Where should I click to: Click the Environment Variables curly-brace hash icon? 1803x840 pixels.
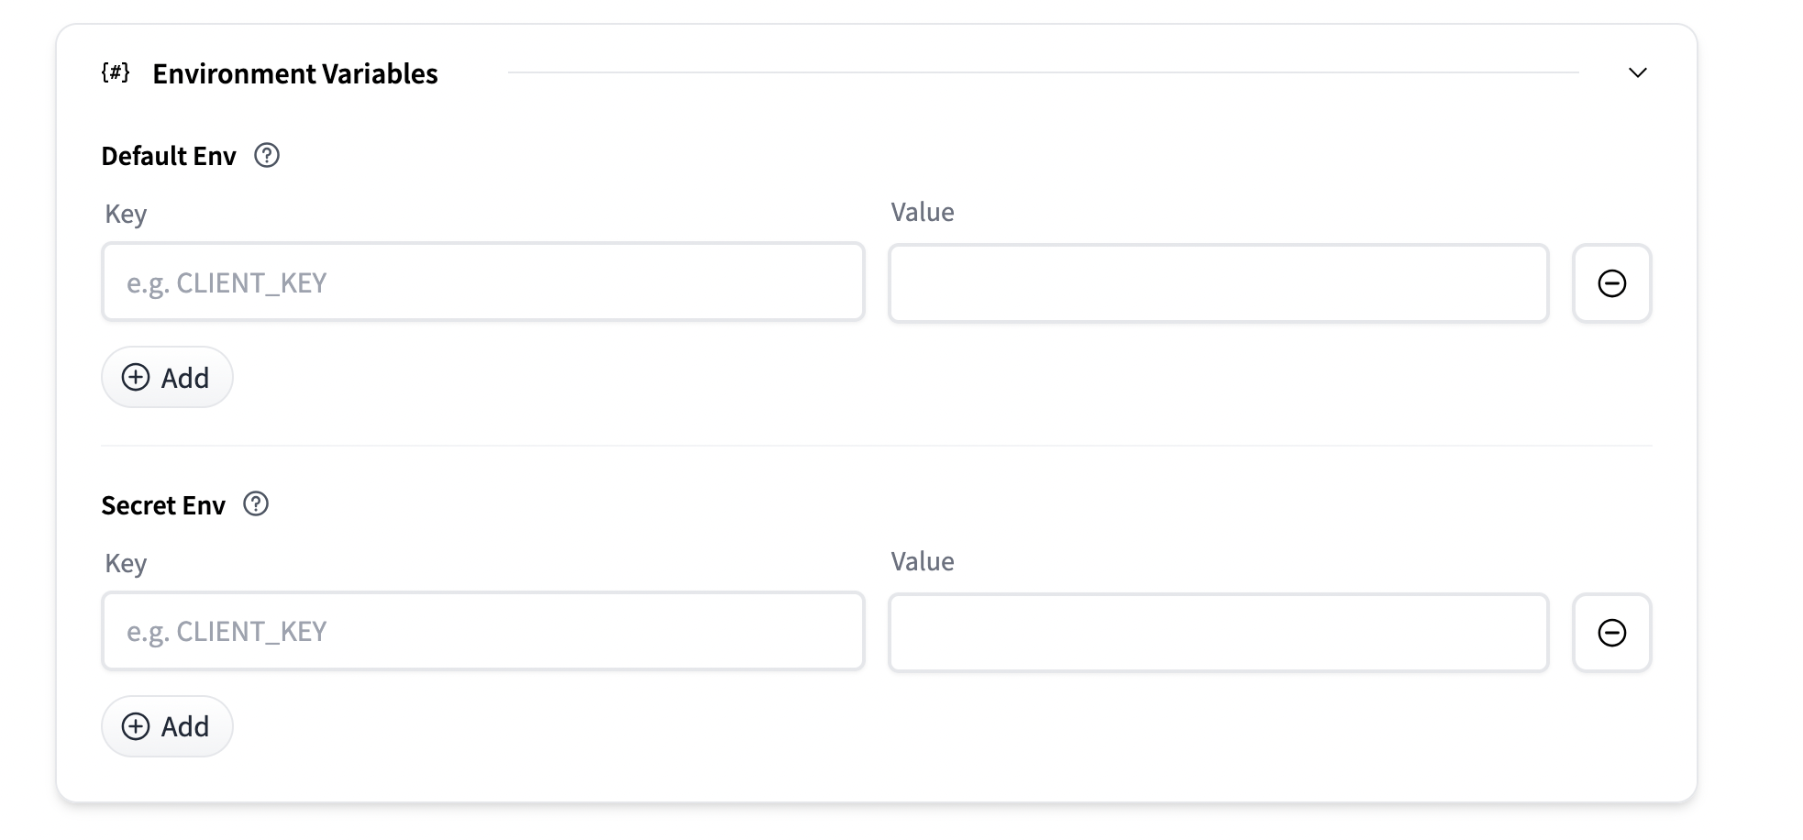116,72
